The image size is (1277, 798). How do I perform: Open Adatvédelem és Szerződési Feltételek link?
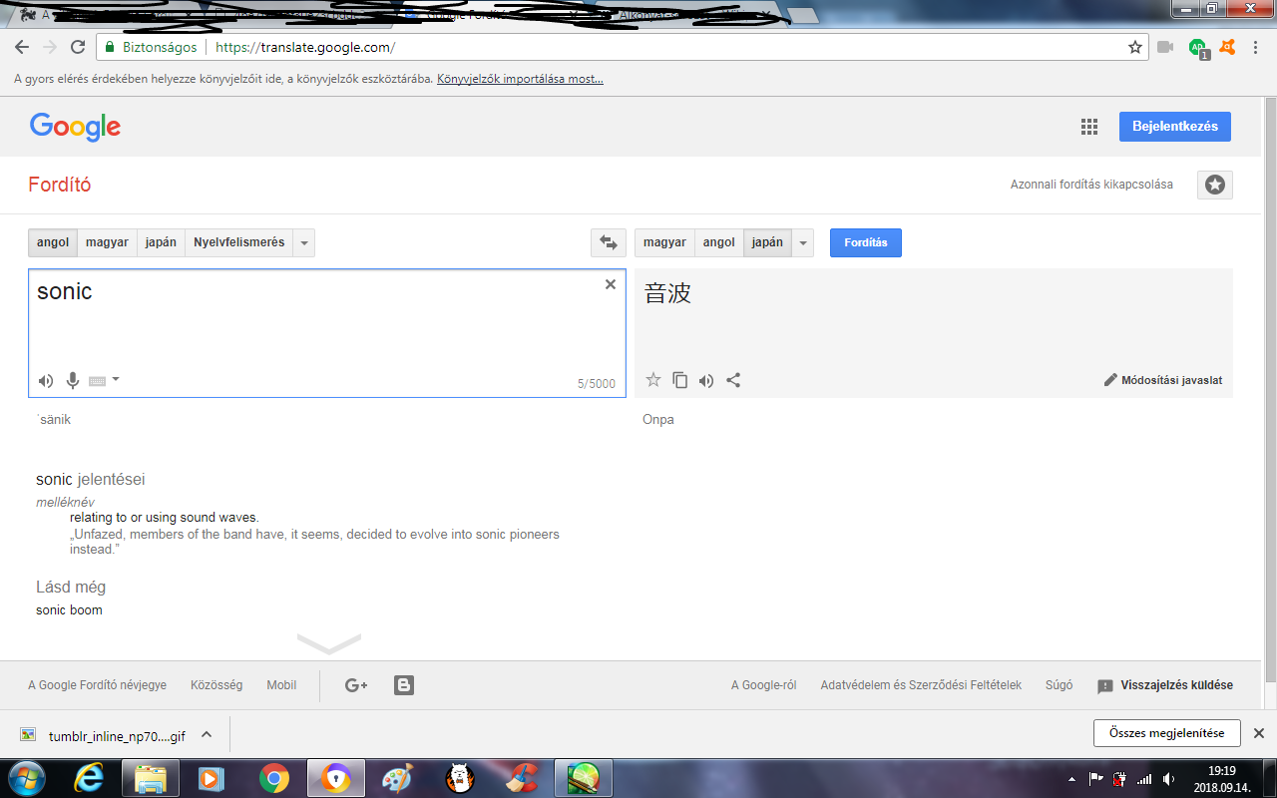[x=921, y=685]
